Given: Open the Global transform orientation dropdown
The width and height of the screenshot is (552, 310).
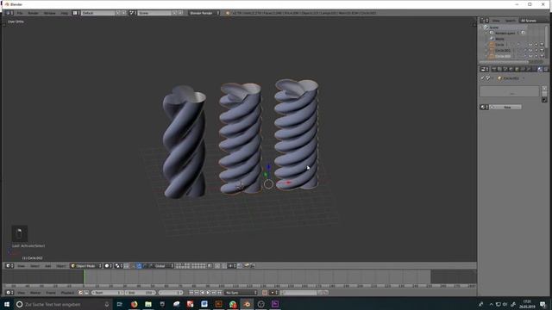Looking at the screenshot, I should [161, 266].
